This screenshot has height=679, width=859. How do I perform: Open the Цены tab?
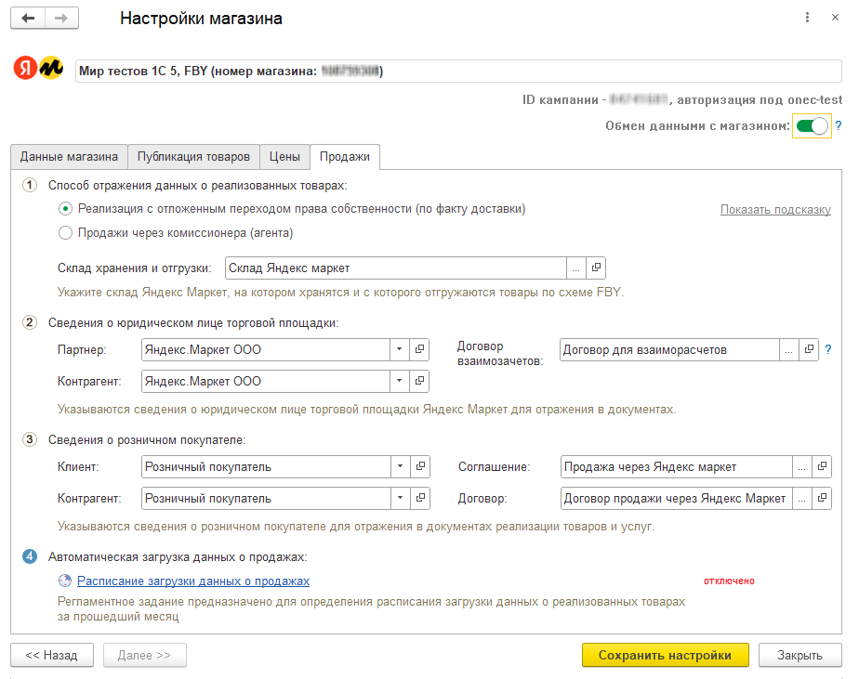point(284,156)
